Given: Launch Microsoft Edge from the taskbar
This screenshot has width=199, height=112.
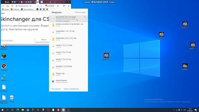Looking at the screenshot, I should pyautogui.click(x=18, y=110).
